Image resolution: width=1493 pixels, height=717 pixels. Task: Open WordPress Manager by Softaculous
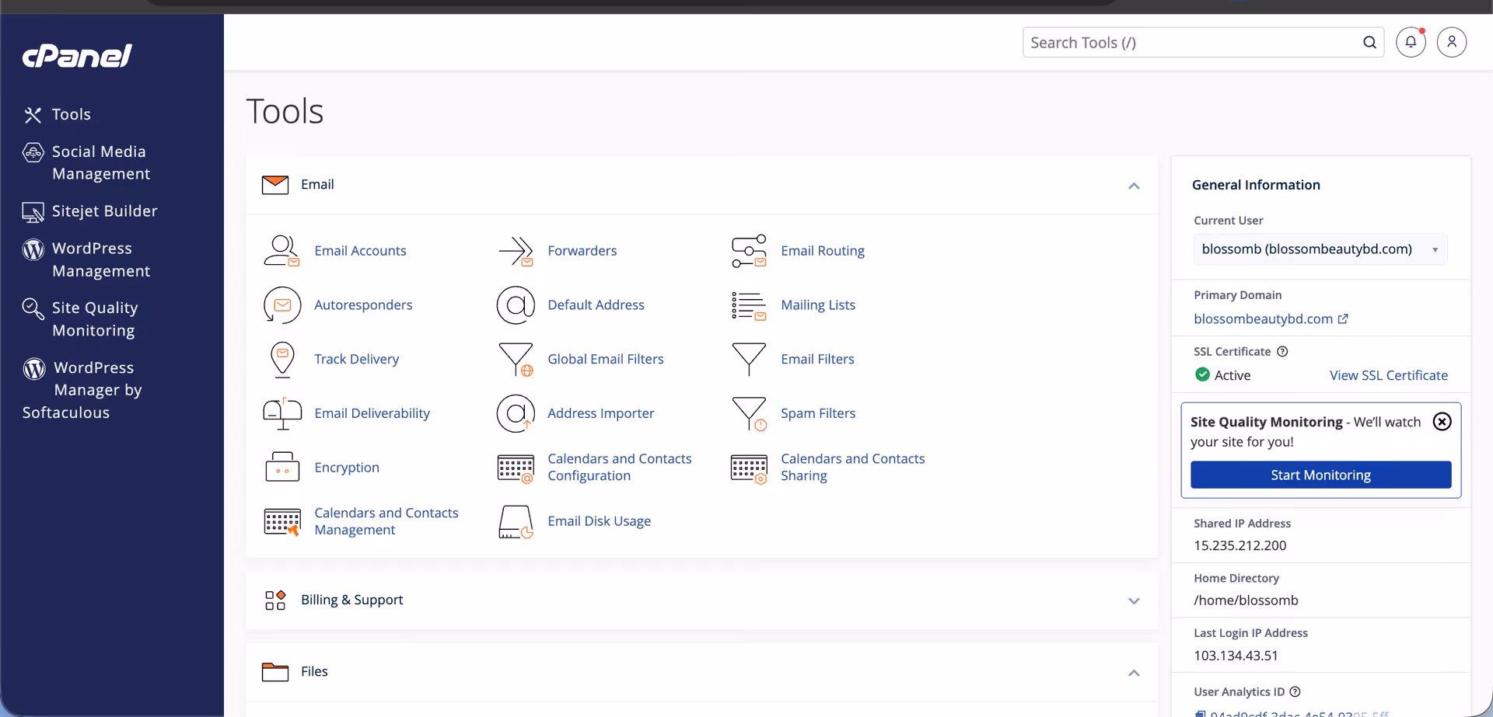(x=82, y=390)
